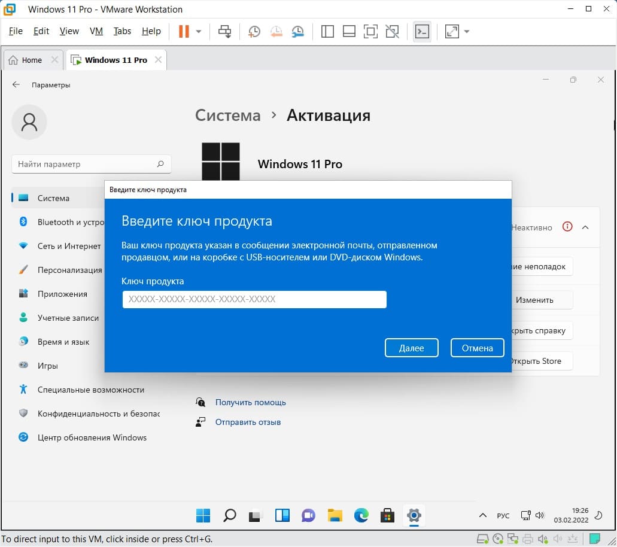617x547 pixels.
Task: Open the Widgets taskbar icon
Action: 282,515
